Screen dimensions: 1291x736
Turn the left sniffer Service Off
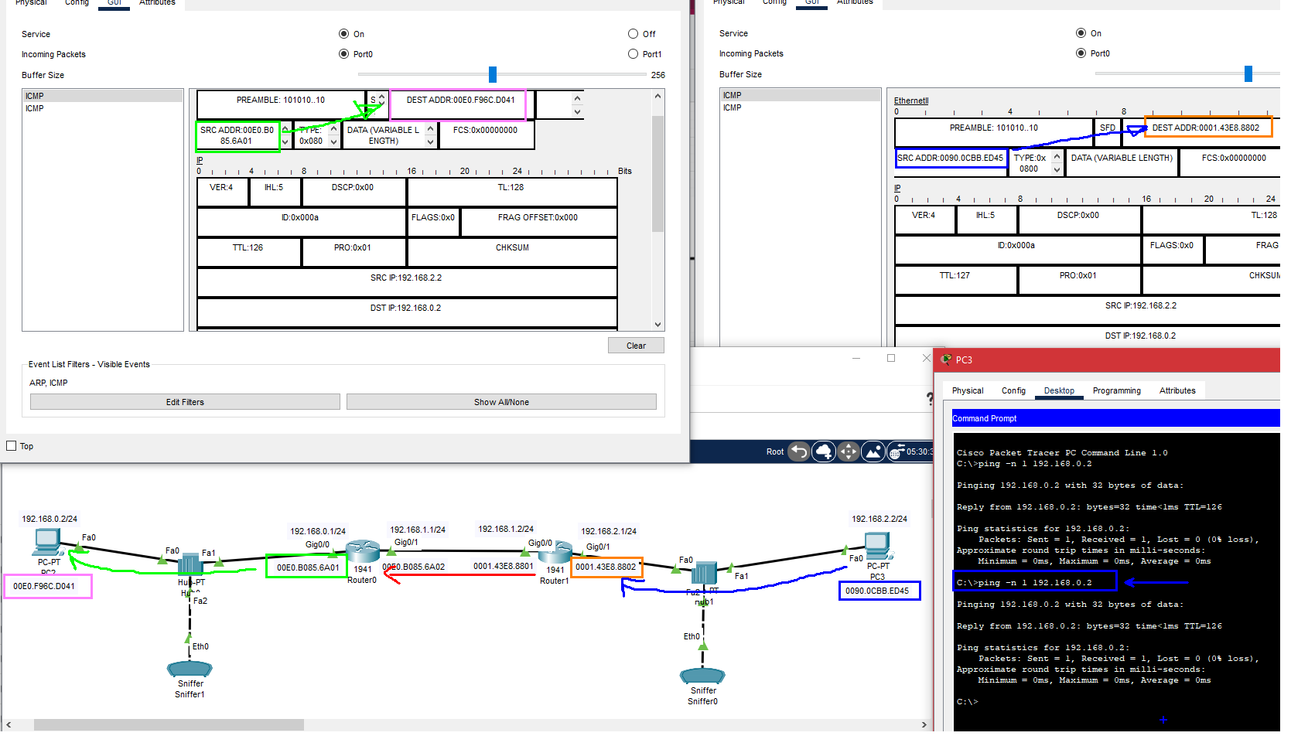click(x=633, y=34)
